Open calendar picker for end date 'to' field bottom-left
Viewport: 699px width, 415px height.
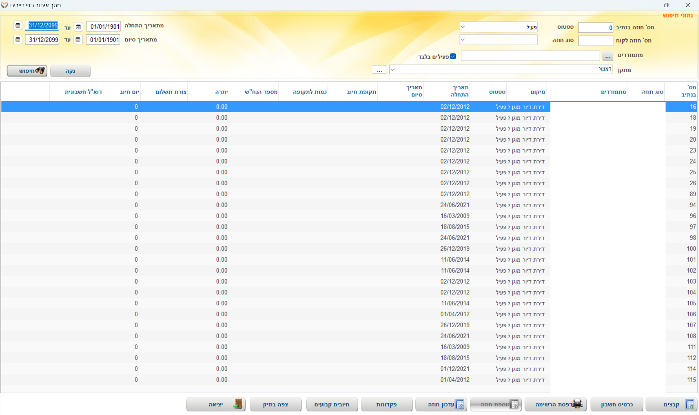coord(17,39)
